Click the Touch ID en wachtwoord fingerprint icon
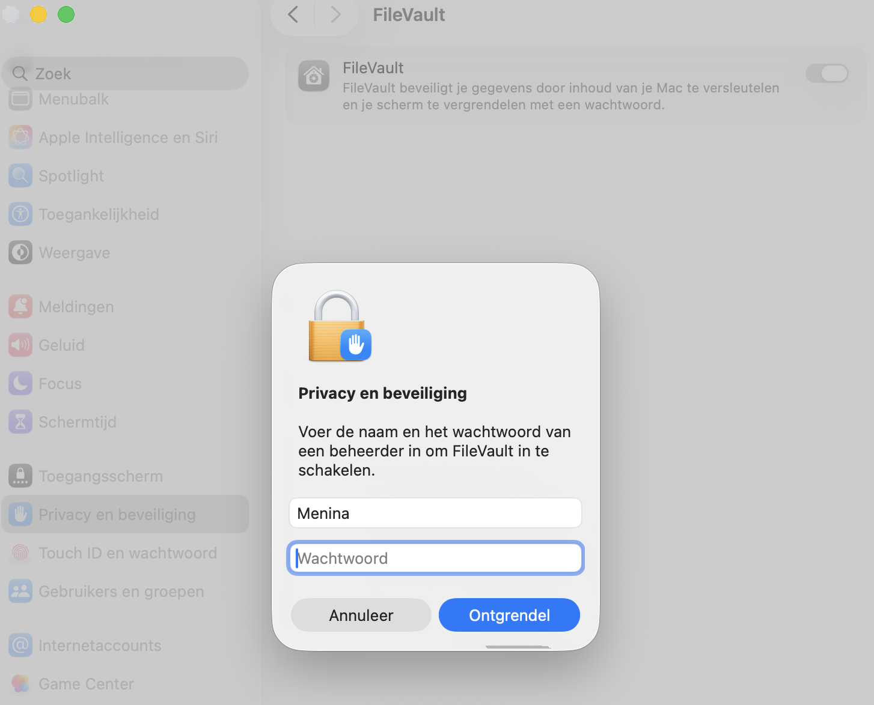 [x=20, y=552]
